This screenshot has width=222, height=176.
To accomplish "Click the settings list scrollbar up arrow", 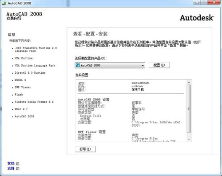I will point(189,82).
